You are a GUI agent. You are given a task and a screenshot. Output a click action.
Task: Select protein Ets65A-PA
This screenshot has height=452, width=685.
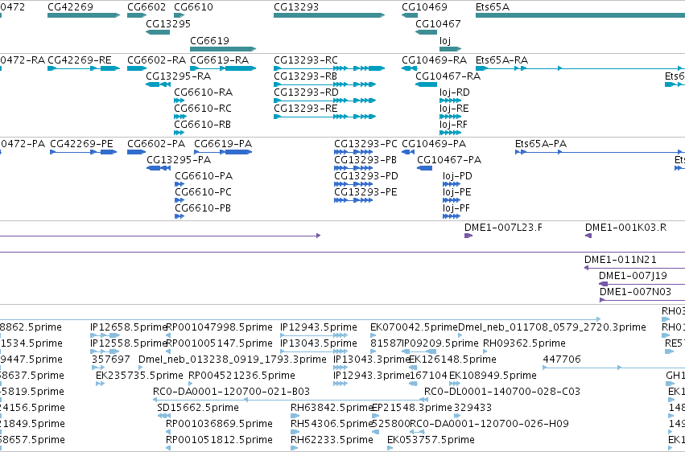point(600,152)
